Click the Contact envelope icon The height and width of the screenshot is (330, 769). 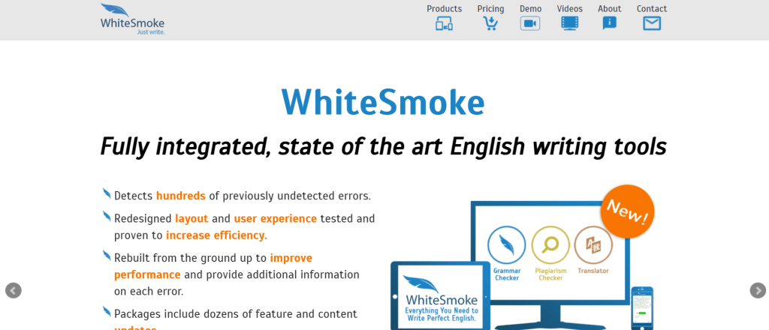[x=652, y=23]
